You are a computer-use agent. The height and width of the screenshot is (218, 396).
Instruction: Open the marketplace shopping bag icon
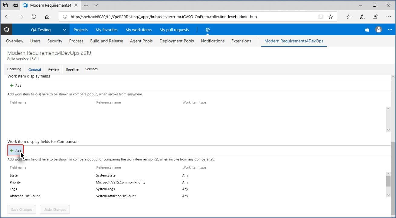367,30
